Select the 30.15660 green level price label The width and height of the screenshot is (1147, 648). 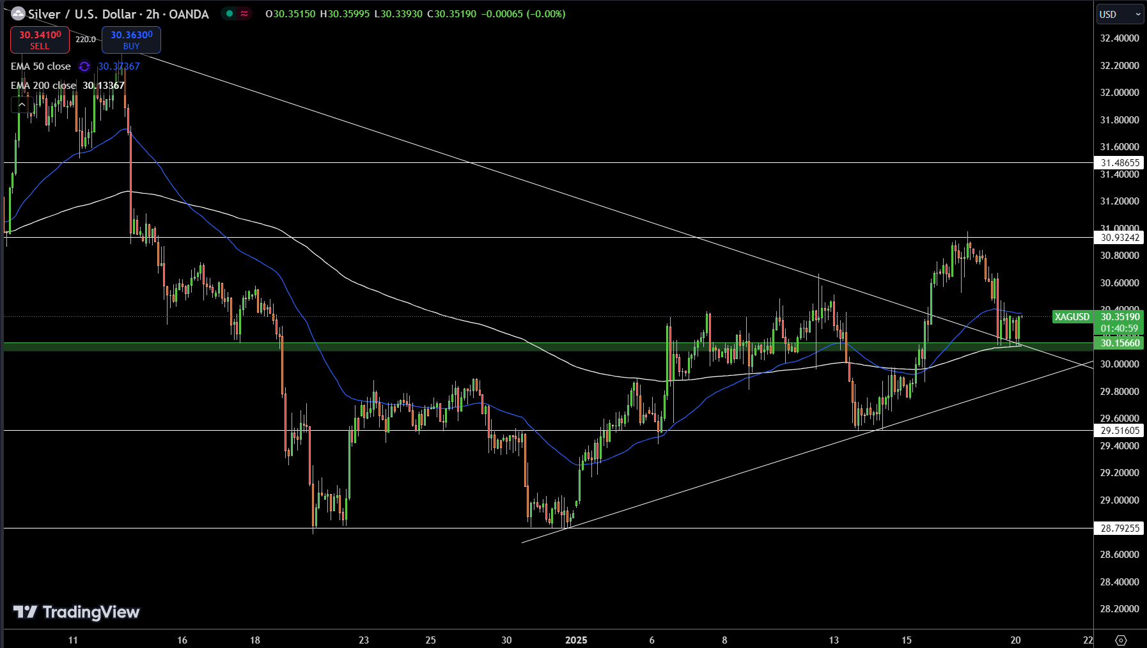pos(1120,343)
